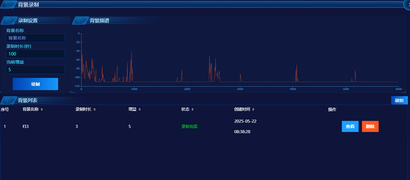410x180 pixels.
Task: Click the 背景列表 panel title
Action: 28,100
